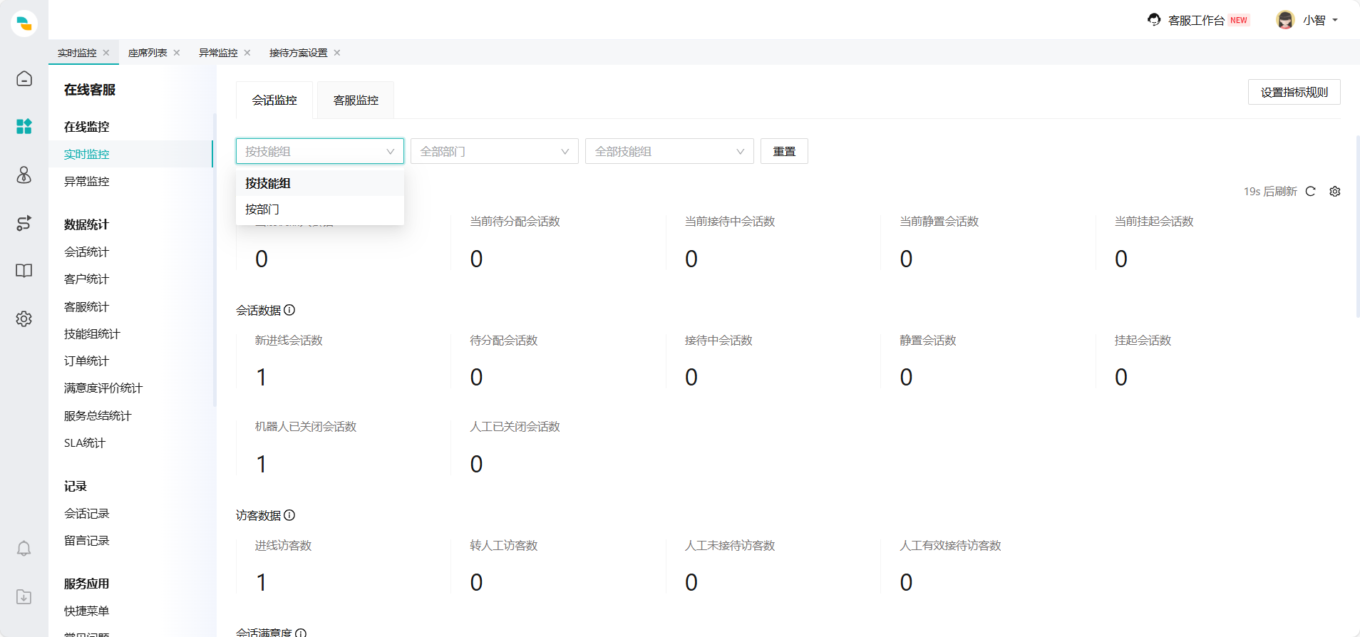Screen dimensions: 1360x637
Task: Expand the 小智 account dropdown arrow
Action: (x=1335, y=20)
